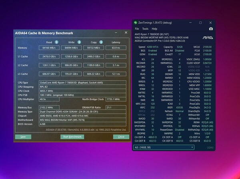
Task: Open the memory module A2 dropdown
Action: point(164,147)
